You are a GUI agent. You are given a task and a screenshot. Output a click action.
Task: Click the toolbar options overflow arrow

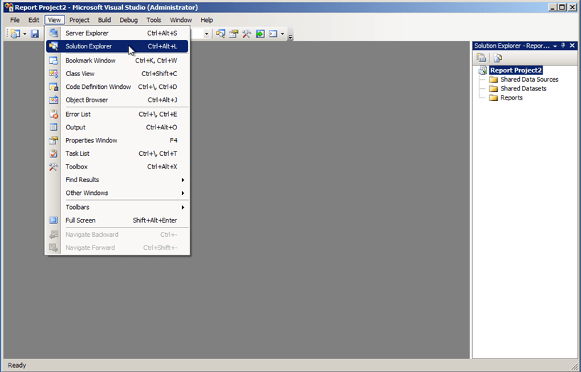click(x=290, y=36)
